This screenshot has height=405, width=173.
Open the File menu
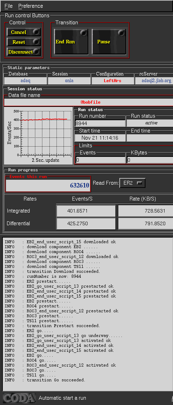coord(8,6)
